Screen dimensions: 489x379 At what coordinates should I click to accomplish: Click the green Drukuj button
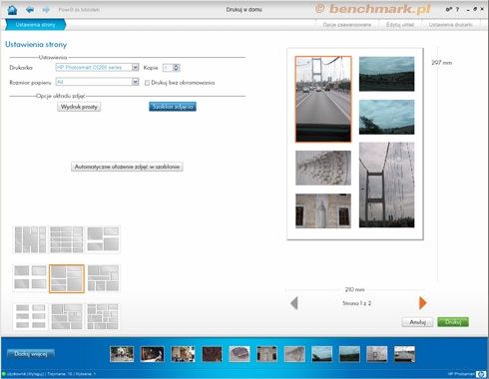coord(453,322)
